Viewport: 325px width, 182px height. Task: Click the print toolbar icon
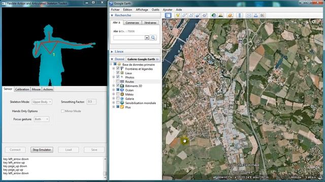tap(256, 16)
